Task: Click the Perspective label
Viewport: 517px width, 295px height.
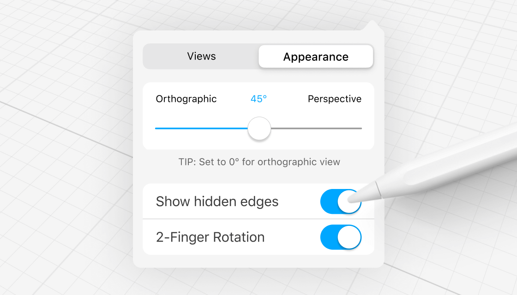Action: pyautogui.click(x=334, y=99)
